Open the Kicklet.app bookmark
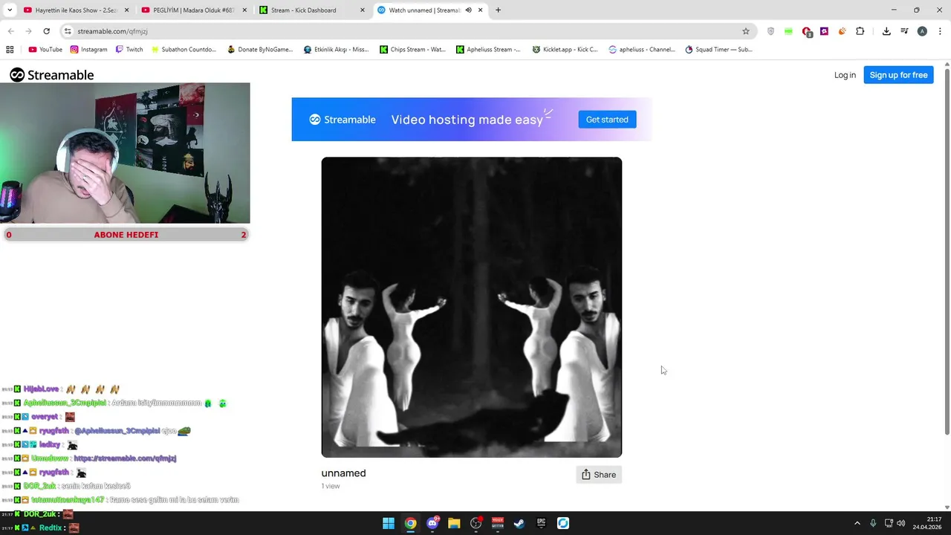This screenshot has width=951, height=535. click(x=565, y=50)
